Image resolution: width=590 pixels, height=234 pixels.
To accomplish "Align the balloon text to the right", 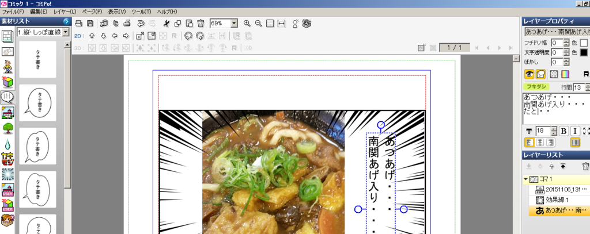I will 550,143.
